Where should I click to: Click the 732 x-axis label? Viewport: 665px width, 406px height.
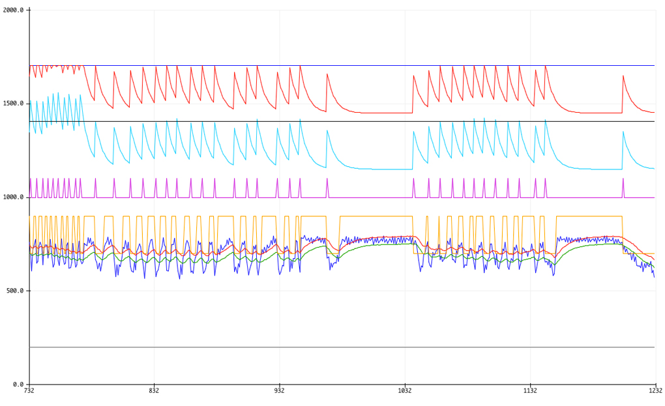click(29, 391)
